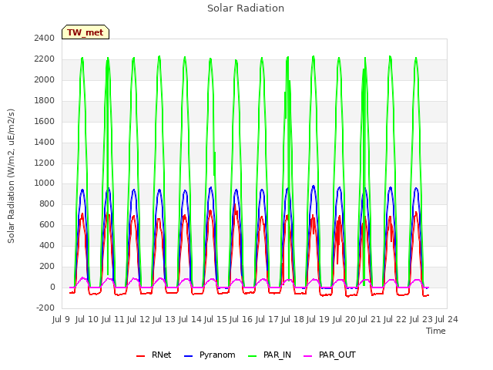
Task: Click the 1800 y-axis tick label
Action: (45, 100)
